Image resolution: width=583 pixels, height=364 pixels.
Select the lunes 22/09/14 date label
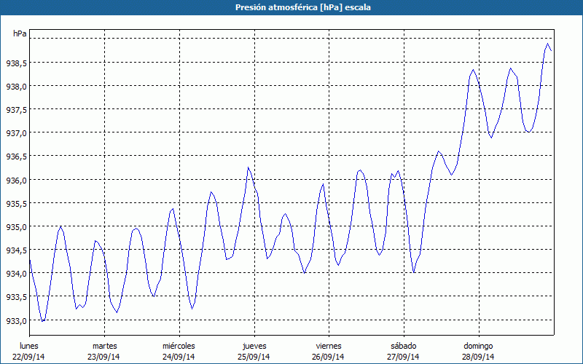pyautogui.click(x=29, y=351)
